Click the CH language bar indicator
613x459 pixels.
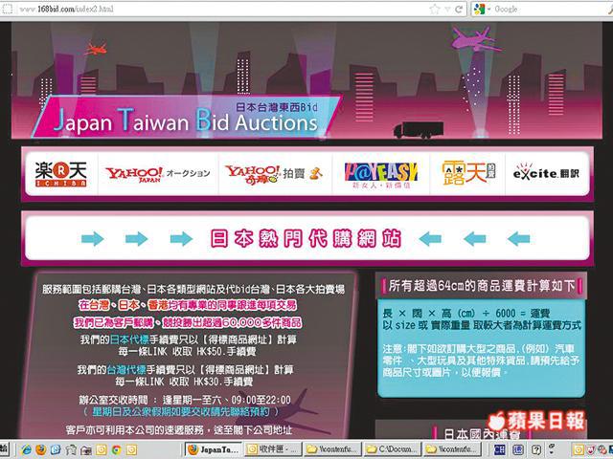[500, 449]
